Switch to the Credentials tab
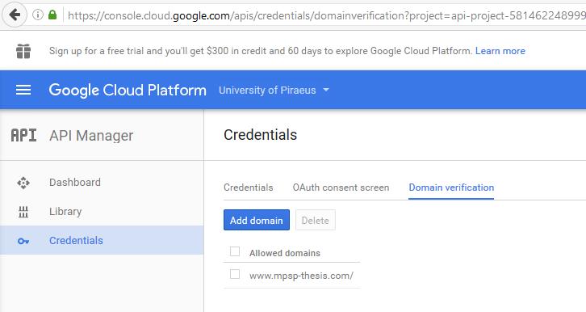586x312 pixels. (x=248, y=188)
